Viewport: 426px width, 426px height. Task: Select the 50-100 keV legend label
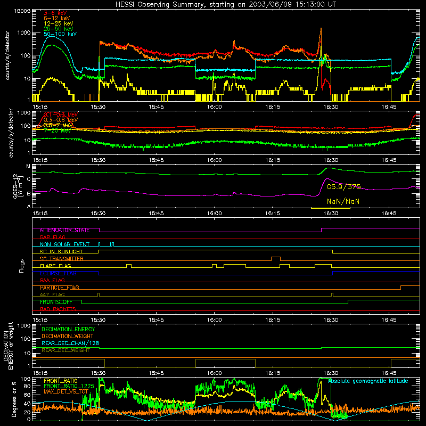click(60, 34)
